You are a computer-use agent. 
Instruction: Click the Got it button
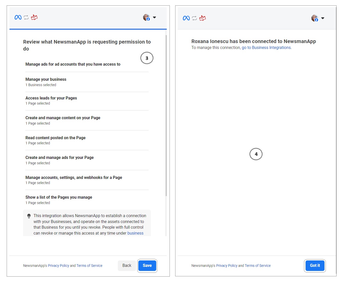315,266
